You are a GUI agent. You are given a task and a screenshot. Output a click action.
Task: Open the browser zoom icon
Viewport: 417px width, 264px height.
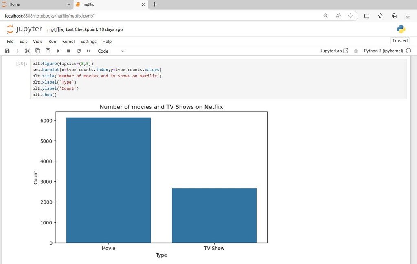[x=325, y=16]
